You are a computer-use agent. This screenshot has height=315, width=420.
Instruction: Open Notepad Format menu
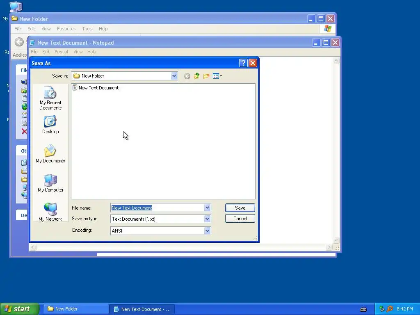click(x=62, y=52)
